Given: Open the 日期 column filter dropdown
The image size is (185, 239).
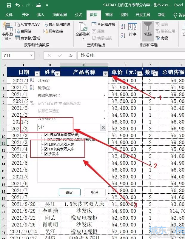Looking at the screenshot, I should tap(37, 74).
